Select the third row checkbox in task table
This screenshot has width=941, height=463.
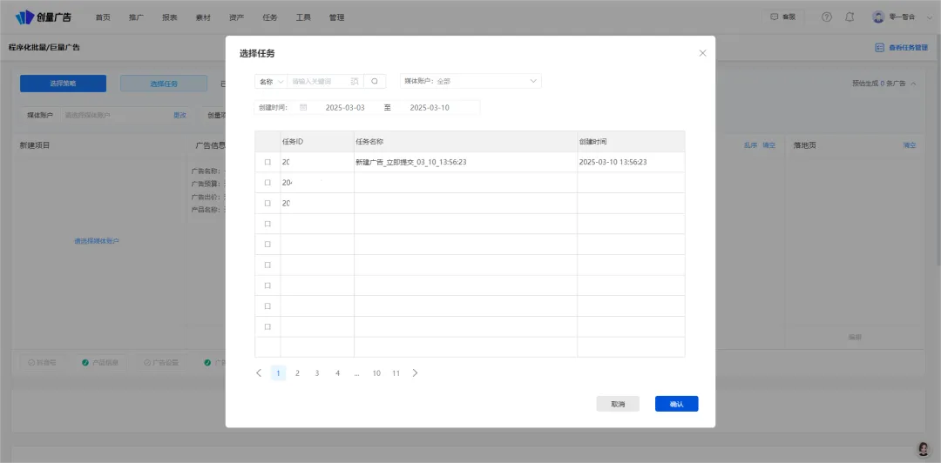click(x=267, y=204)
